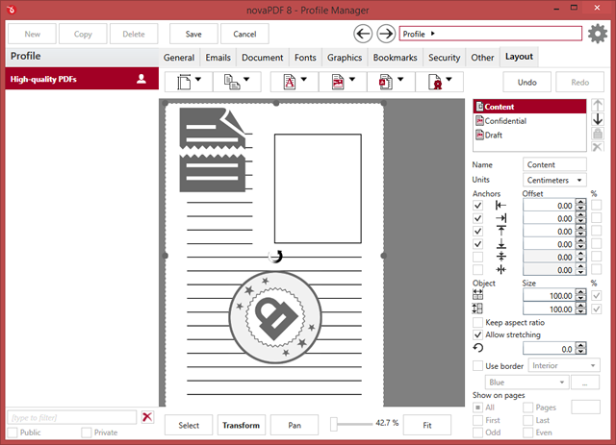The image size is (616, 445).
Task: Check the Public filter checkbox
Action: (13, 433)
